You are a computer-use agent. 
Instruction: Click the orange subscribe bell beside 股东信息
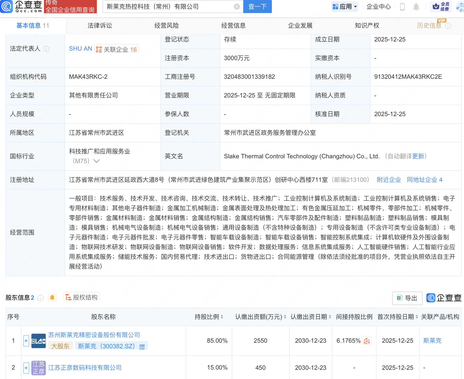coord(52,297)
